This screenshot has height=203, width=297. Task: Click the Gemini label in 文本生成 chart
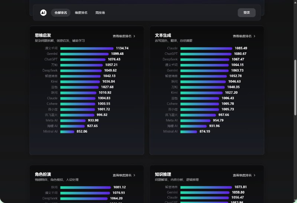(172, 71)
